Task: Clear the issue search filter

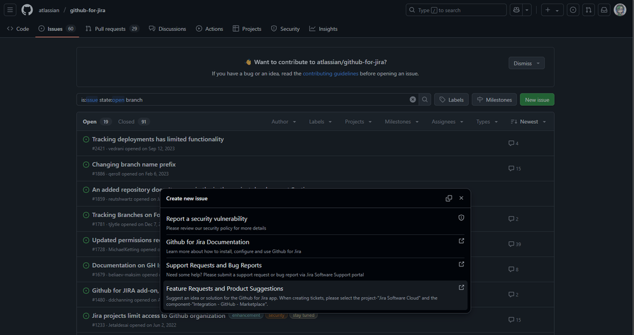Action: (x=413, y=100)
